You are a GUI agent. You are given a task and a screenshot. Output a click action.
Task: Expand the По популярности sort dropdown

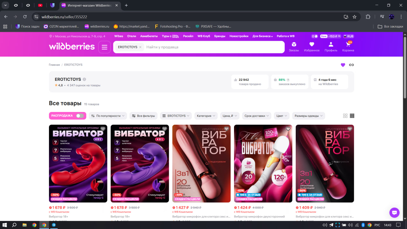pos(108,116)
